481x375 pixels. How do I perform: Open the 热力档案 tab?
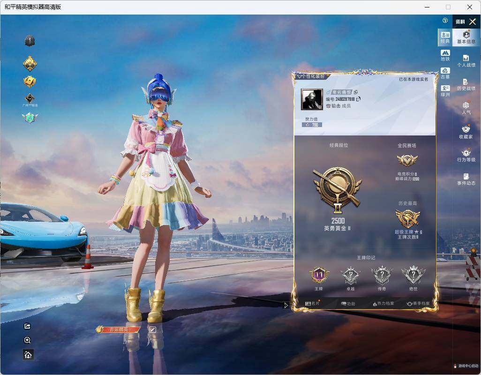(383, 304)
